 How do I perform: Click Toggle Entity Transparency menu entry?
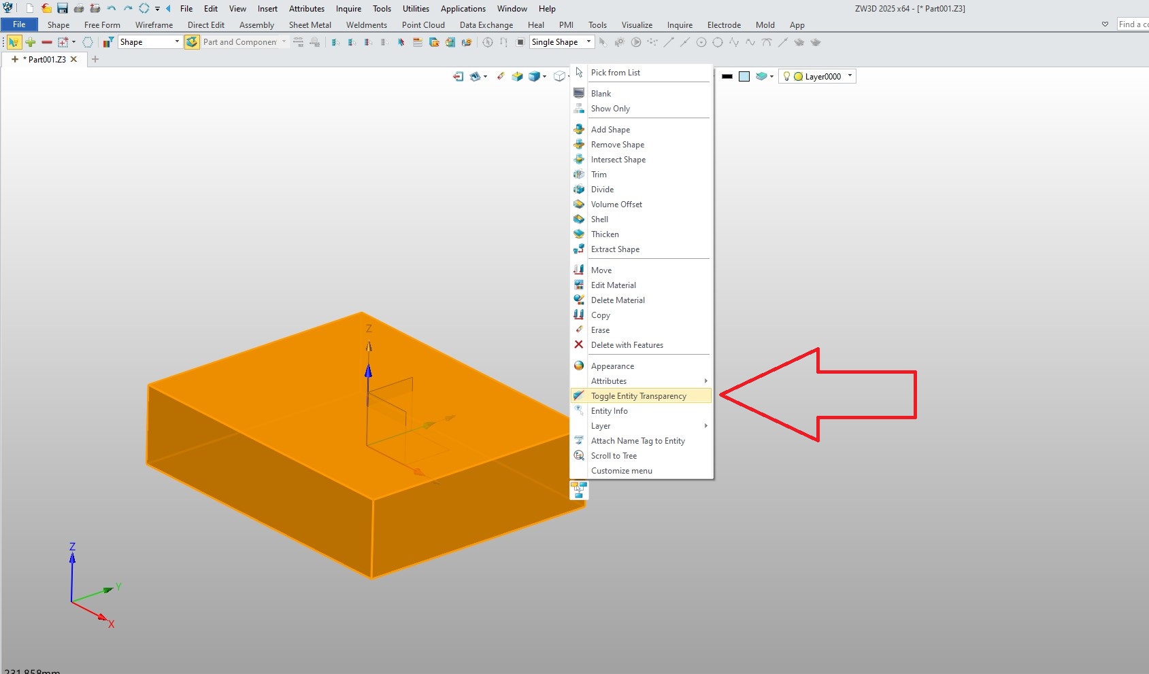(x=642, y=395)
